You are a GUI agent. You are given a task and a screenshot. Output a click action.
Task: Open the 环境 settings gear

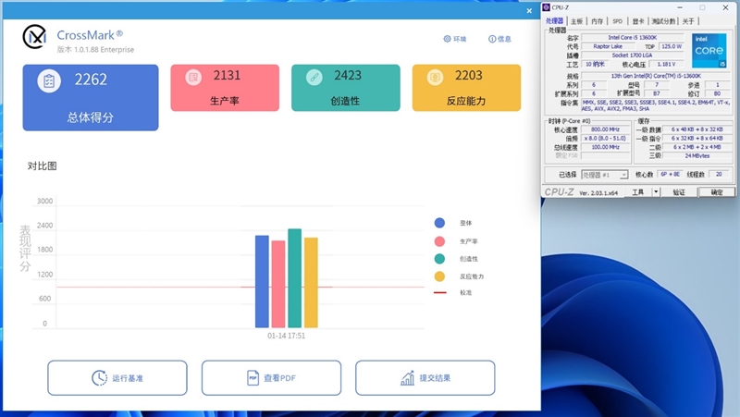coord(447,39)
